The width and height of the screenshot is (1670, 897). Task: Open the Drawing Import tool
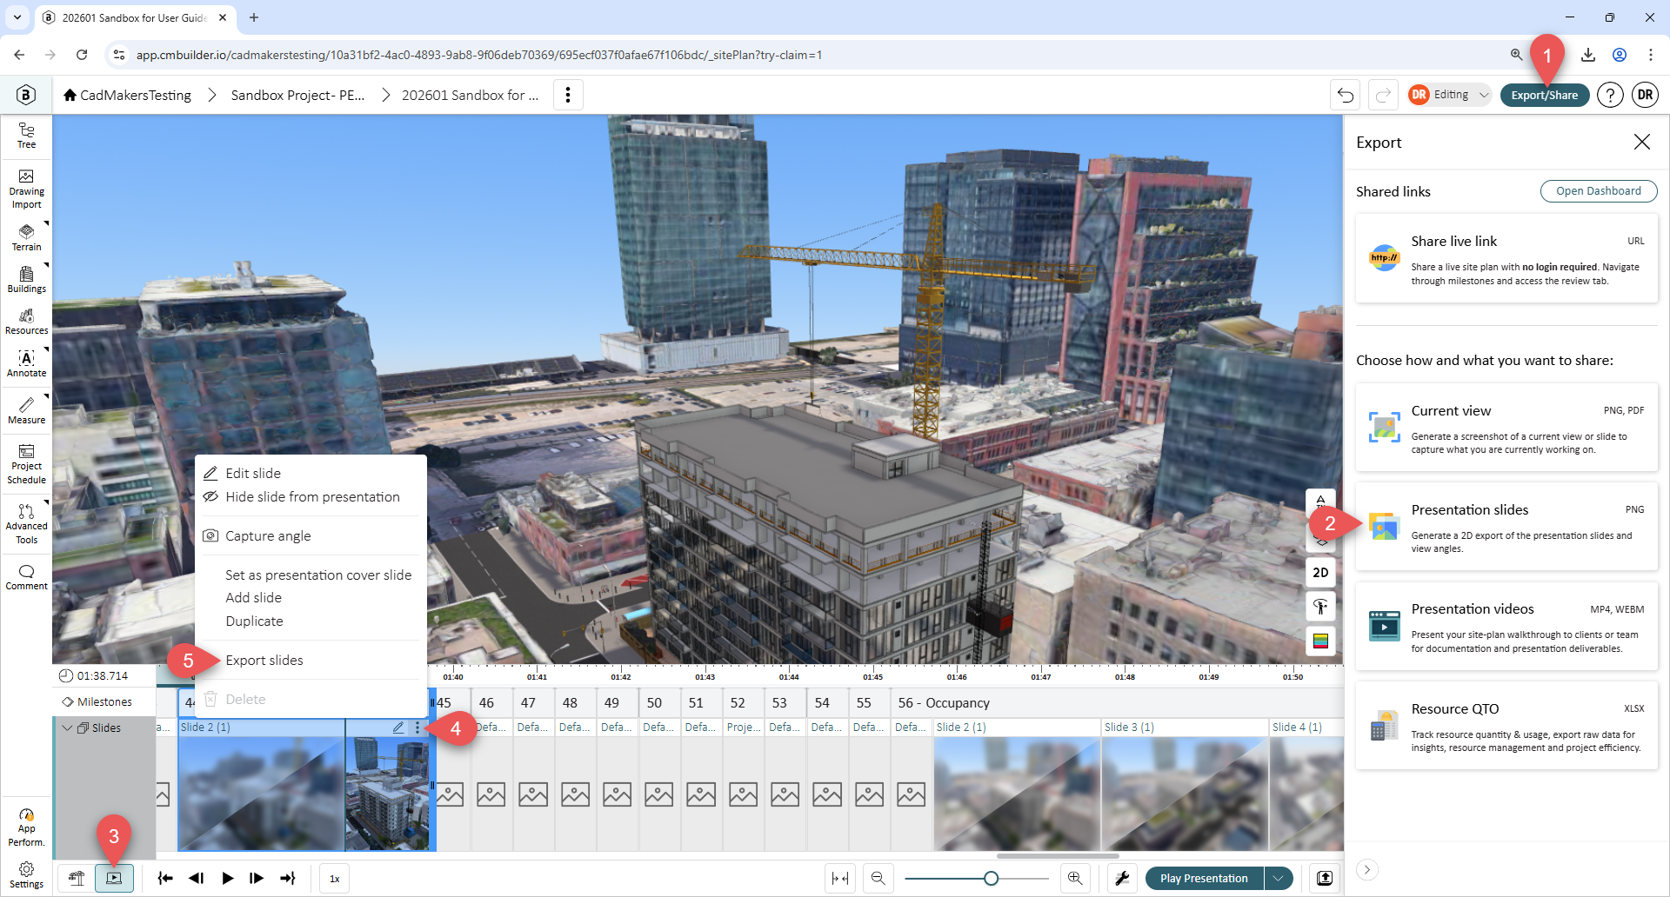coord(26,189)
